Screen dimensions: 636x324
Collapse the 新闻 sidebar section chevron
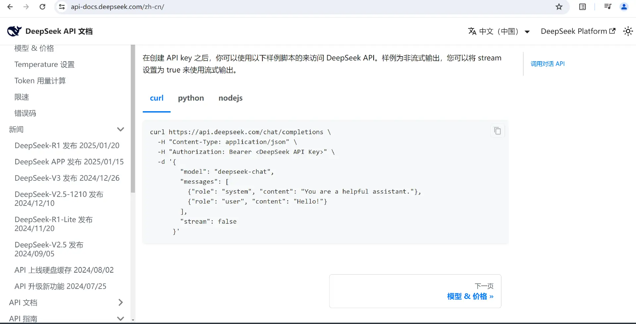pyautogui.click(x=121, y=129)
